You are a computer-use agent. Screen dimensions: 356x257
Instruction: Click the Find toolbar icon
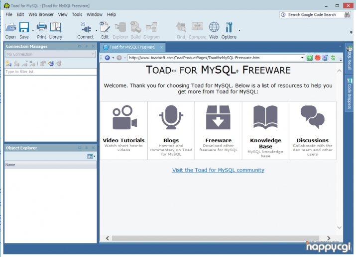181,27
